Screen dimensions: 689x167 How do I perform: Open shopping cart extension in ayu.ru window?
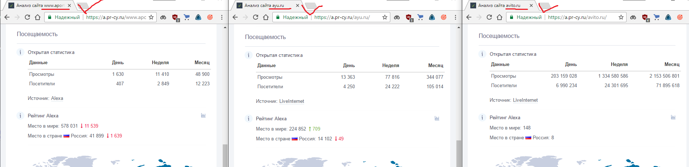pos(420,17)
